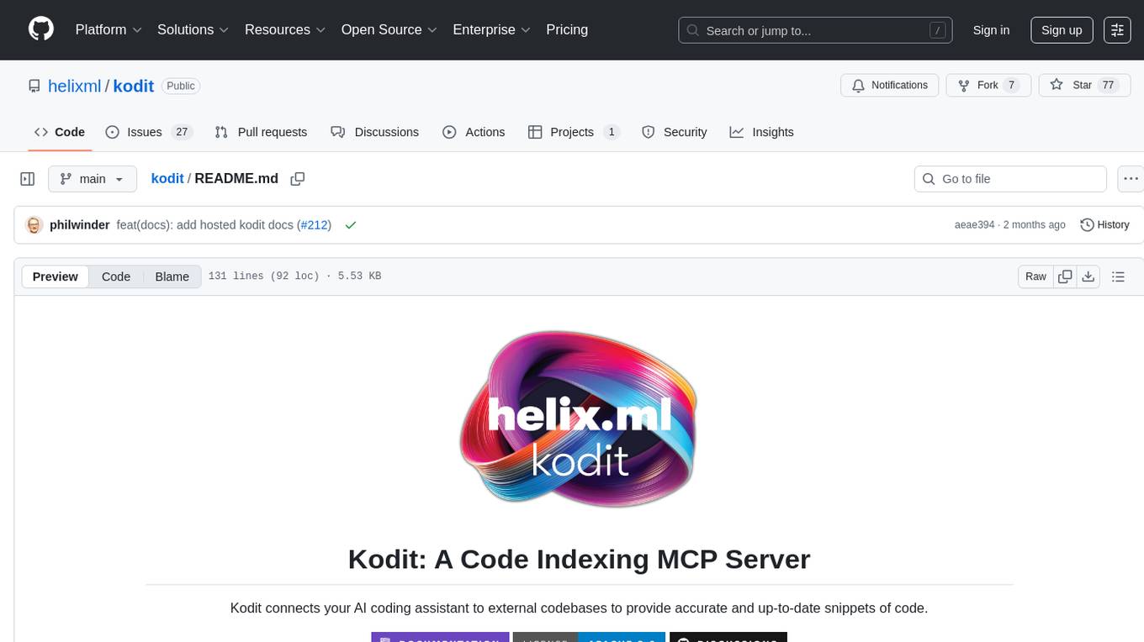Viewport: 1144px width, 642px height.
Task: Click the helix.ml kodit logo image
Action: [x=579, y=418]
